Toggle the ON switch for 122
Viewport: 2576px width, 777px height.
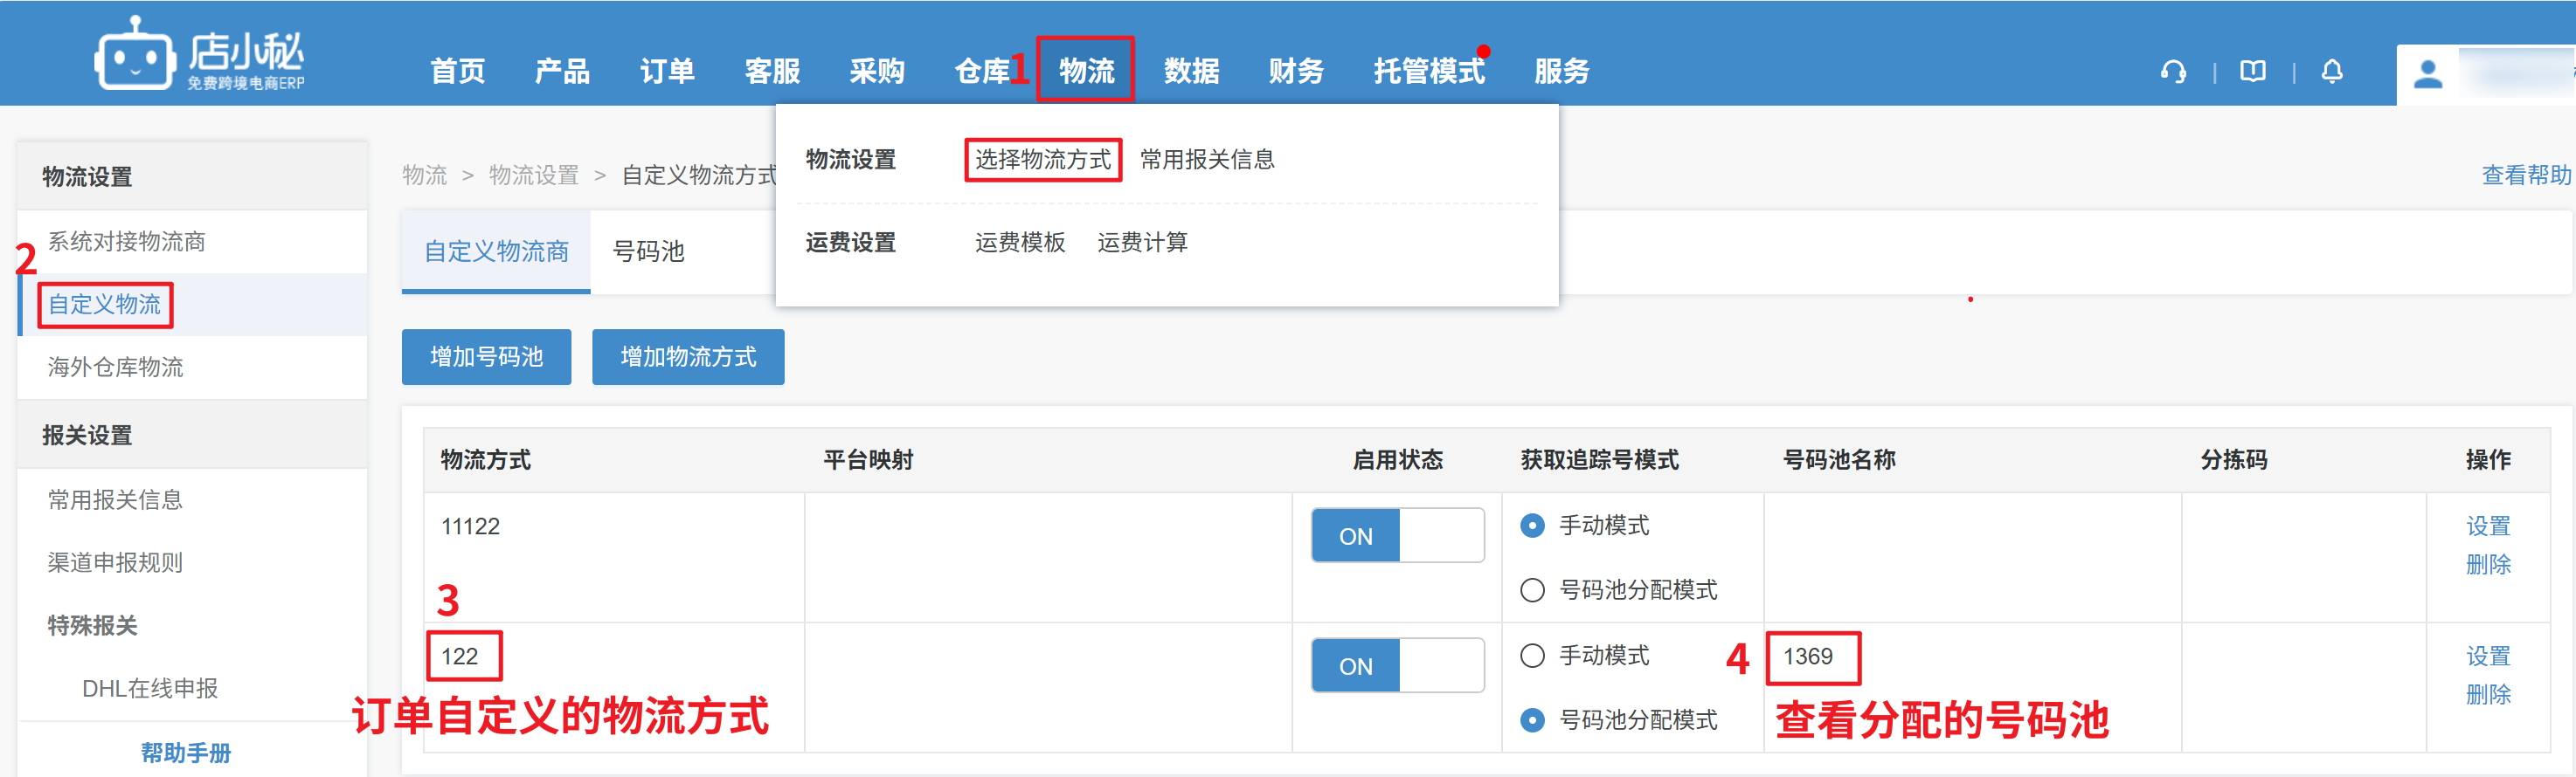point(1396,665)
